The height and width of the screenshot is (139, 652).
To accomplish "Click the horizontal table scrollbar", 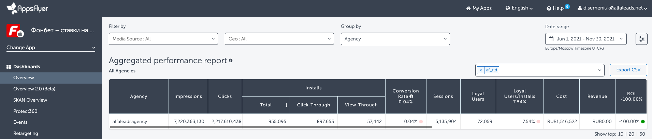I will click(x=271, y=127).
